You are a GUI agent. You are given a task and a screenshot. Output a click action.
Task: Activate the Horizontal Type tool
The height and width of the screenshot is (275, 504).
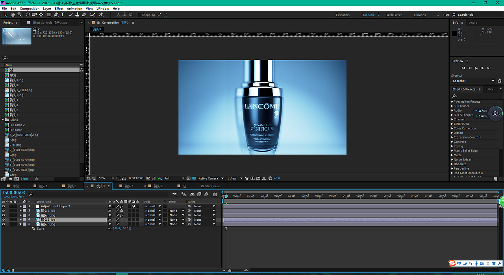[63, 15]
